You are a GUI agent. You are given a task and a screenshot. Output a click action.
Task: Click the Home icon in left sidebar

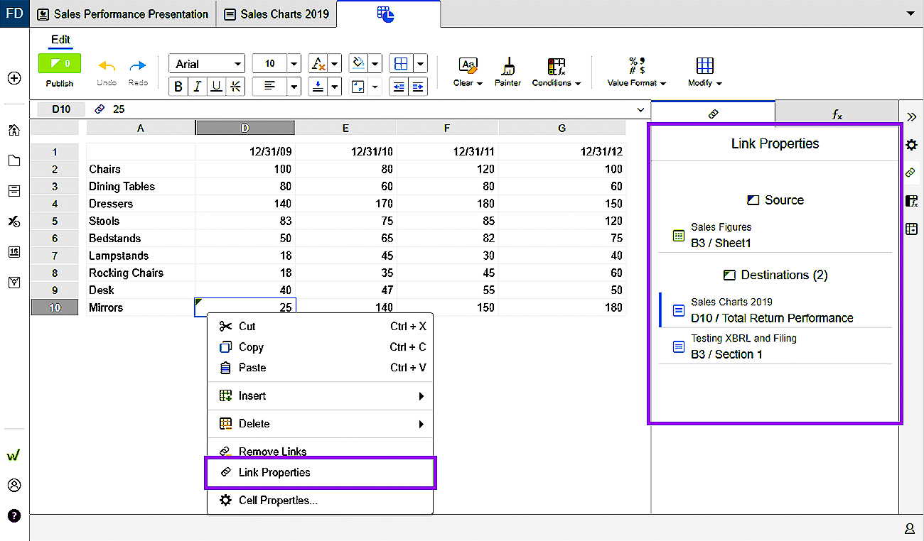(x=14, y=130)
